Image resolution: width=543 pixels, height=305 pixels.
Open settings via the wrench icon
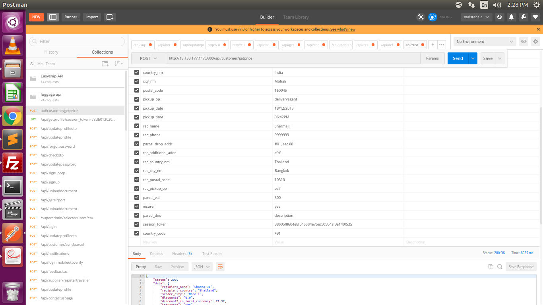(x=524, y=17)
